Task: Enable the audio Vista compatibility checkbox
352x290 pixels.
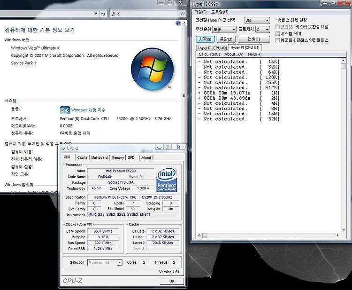Action: (278, 27)
